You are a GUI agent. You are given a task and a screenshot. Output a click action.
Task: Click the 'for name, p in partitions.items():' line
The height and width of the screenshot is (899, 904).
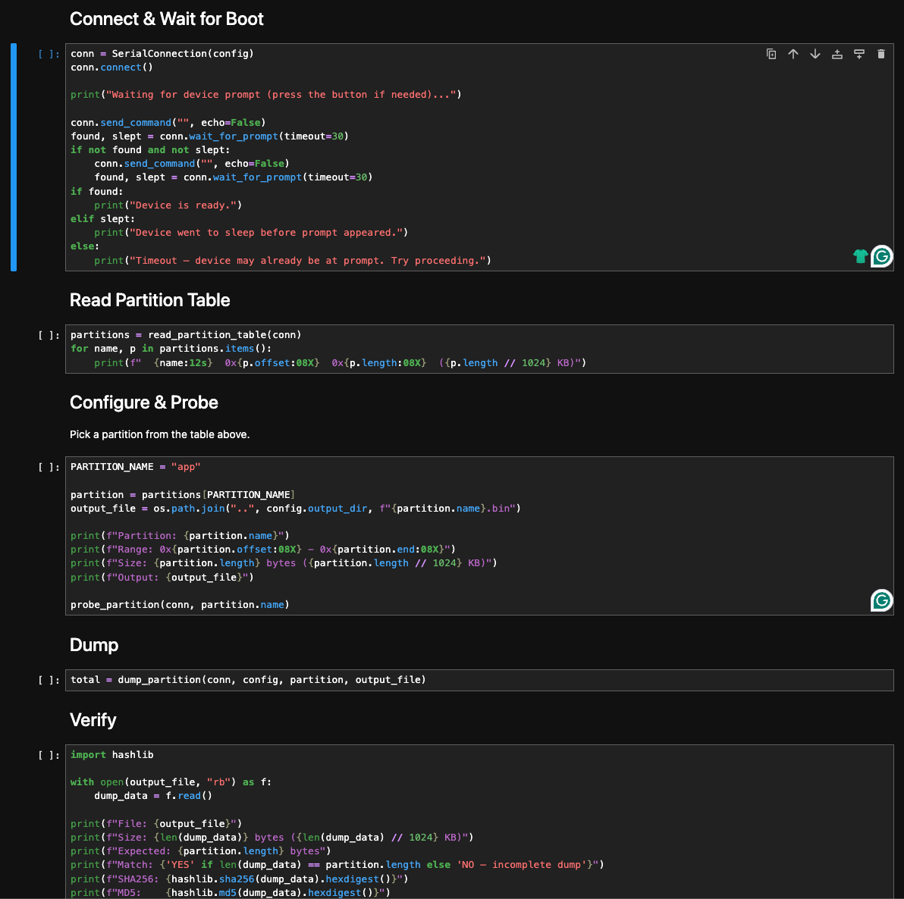(x=171, y=349)
